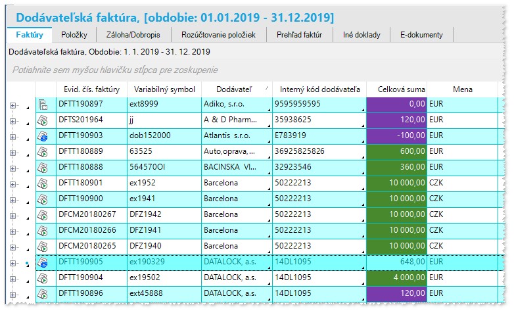Sort by Celková suma column header
514x313 pixels.
(396, 89)
